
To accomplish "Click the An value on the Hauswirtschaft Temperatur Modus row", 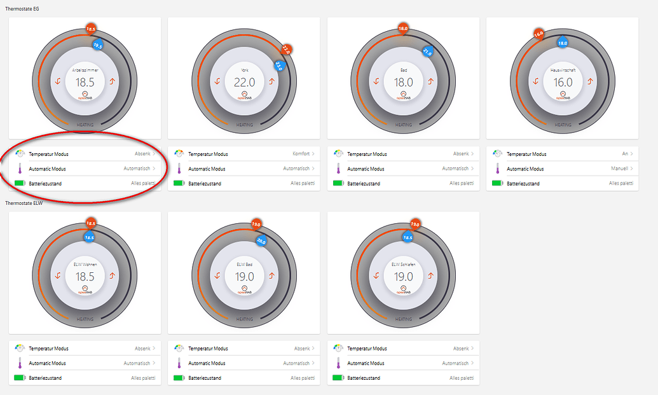I will tap(626, 153).
